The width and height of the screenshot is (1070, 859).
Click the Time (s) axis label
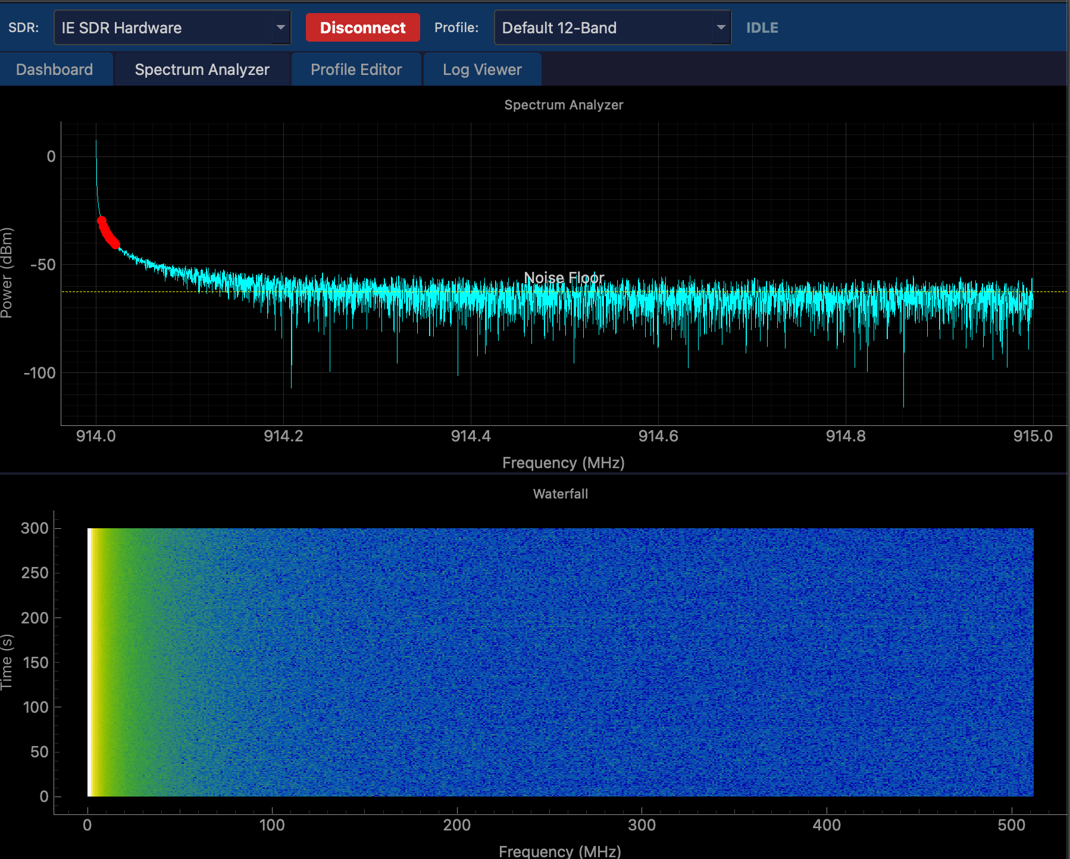click(8, 662)
